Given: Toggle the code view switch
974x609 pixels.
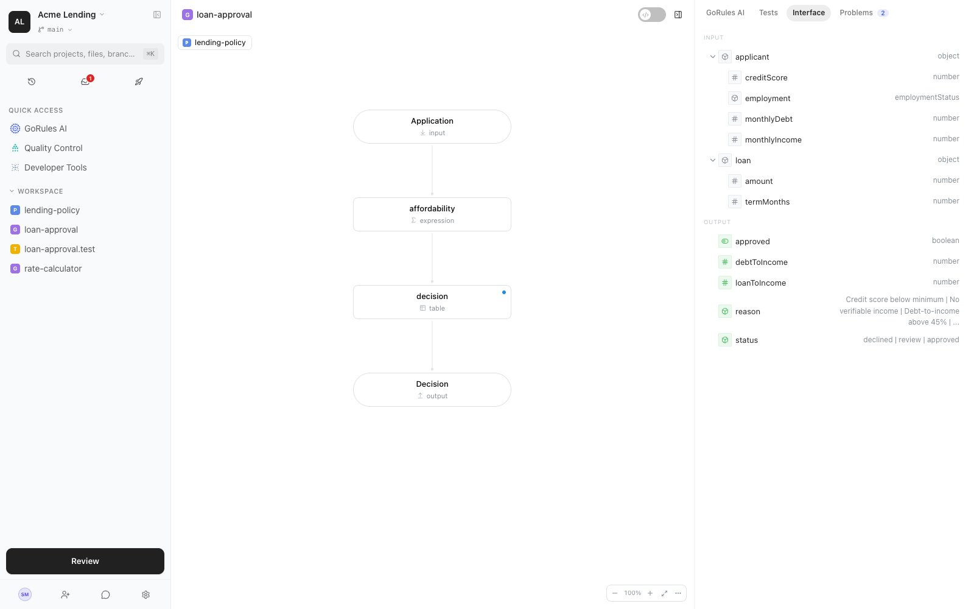Looking at the screenshot, I should pyautogui.click(x=652, y=15).
